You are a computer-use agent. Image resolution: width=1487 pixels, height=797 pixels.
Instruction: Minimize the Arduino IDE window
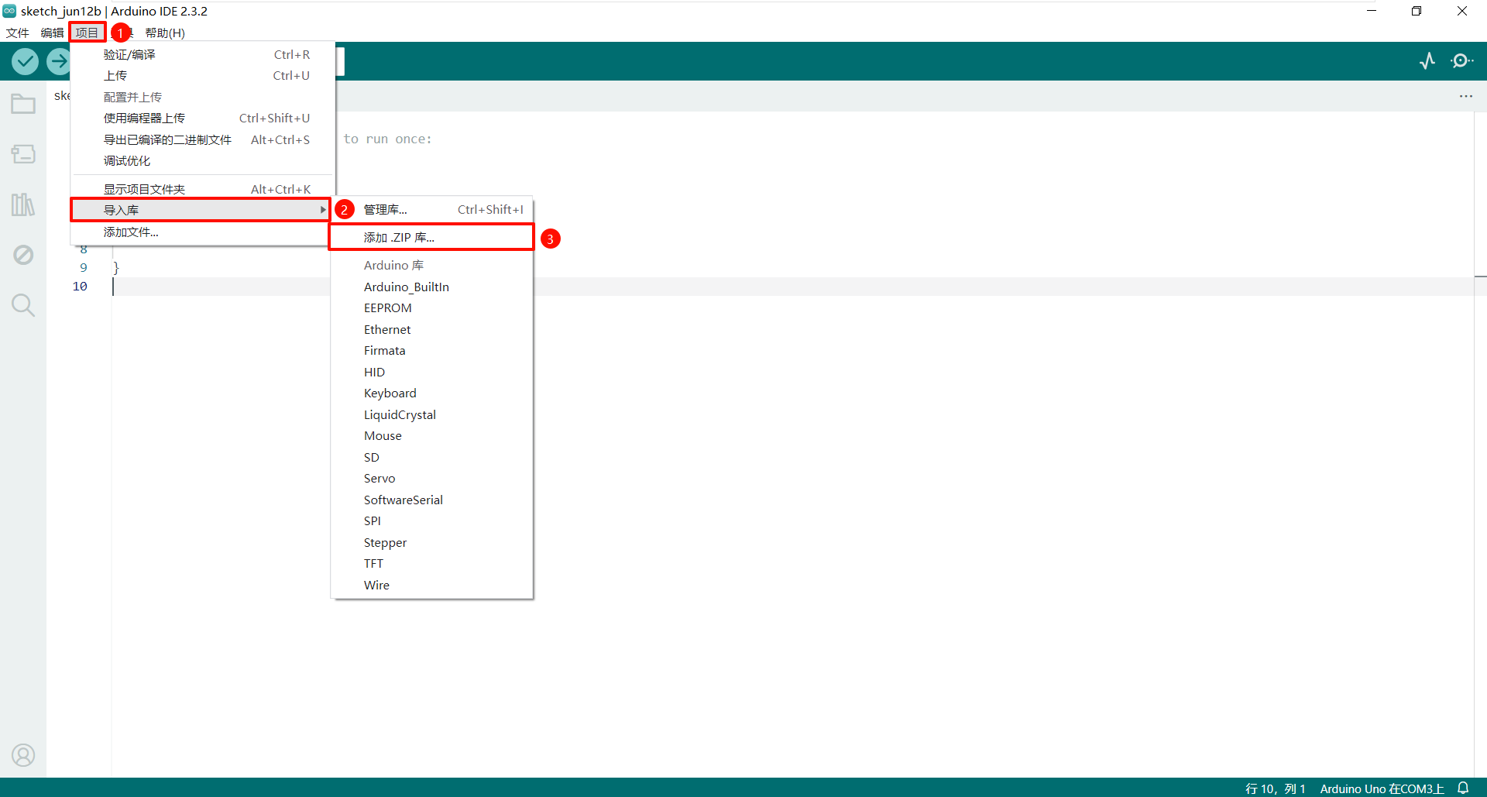point(1372,11)
